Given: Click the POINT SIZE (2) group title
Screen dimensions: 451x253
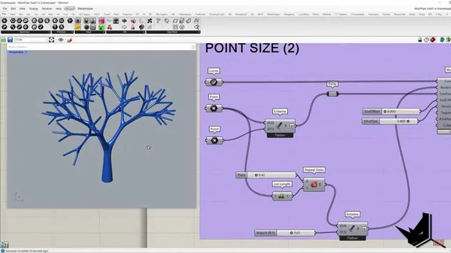Looking at the screenshot, I should pyautogui.click(x=253, y=48).
